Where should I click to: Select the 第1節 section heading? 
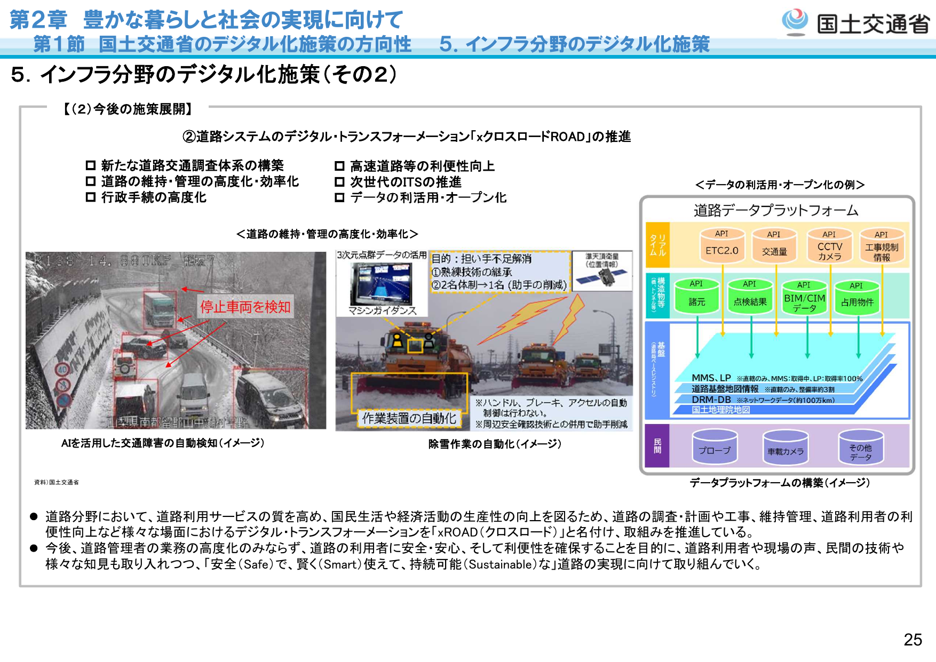(x=222, y=46)
